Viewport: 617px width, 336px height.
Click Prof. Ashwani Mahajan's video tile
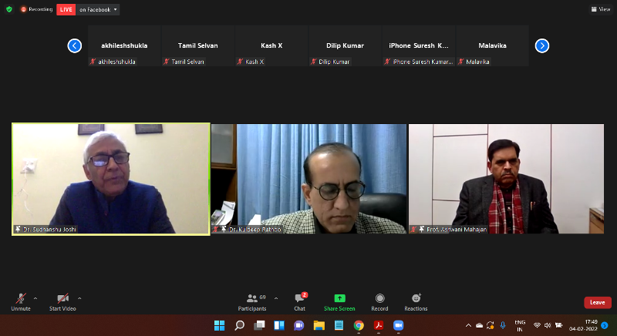506,179
